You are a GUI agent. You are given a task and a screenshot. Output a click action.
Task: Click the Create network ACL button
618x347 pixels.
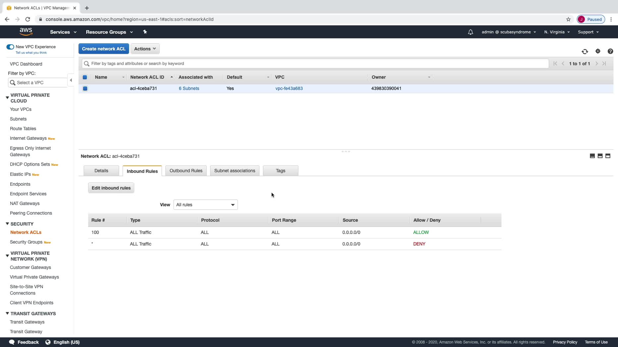pos(104,49)
